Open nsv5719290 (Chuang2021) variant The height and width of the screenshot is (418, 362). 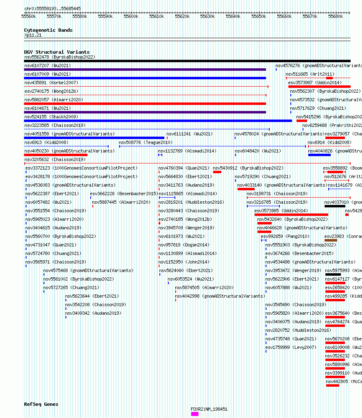pos(263,176)
